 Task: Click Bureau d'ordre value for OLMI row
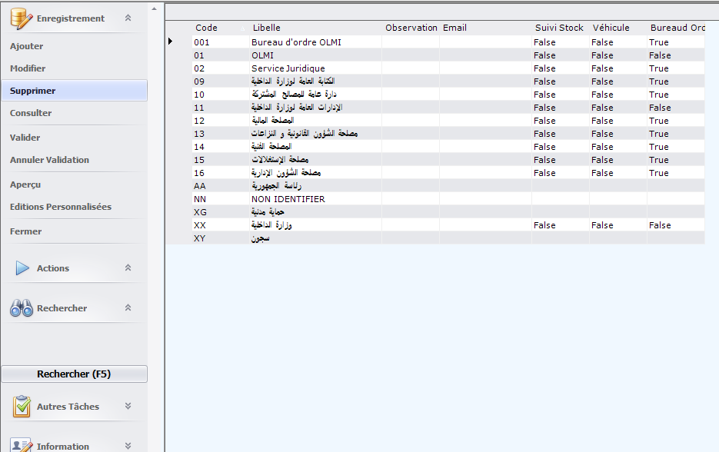(660, 55)
